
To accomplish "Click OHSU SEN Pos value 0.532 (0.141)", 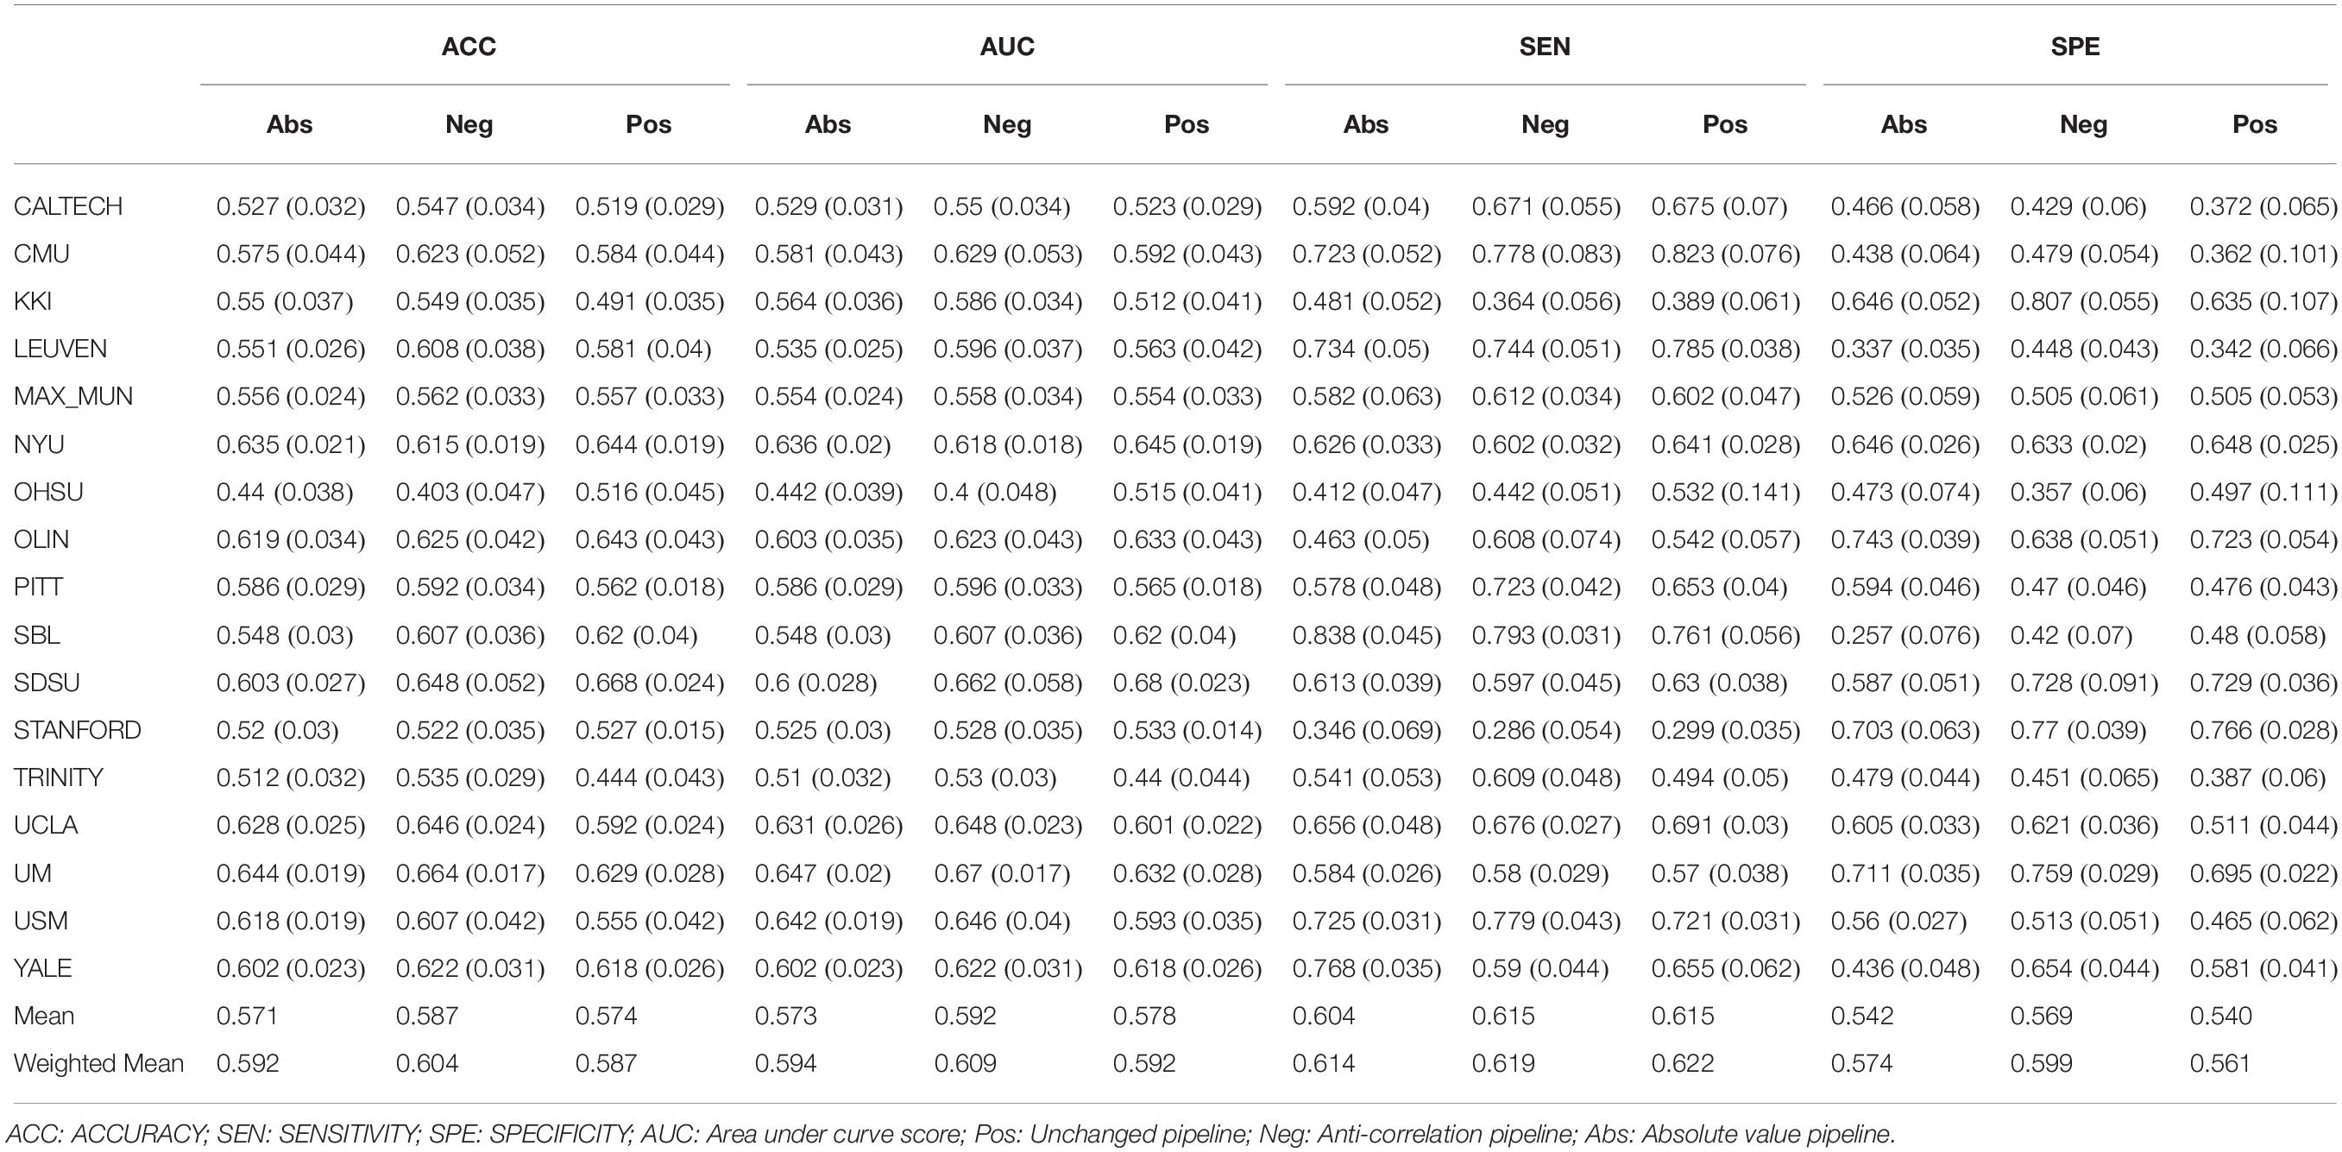I will (x=1726, y=492).
